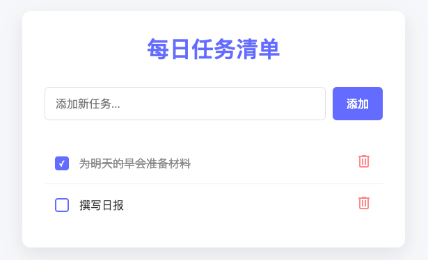Click the strikethrough text 为明天的早会准备材料

click(135, 163)
